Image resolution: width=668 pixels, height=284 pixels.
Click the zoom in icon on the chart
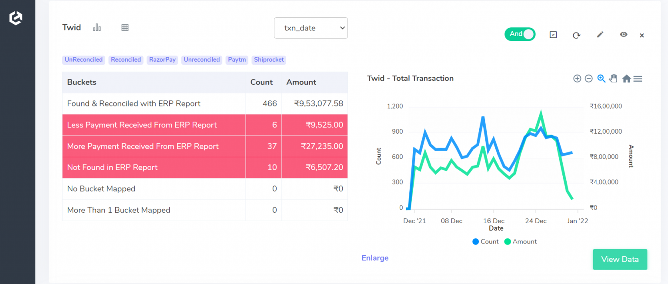(577, 79)
